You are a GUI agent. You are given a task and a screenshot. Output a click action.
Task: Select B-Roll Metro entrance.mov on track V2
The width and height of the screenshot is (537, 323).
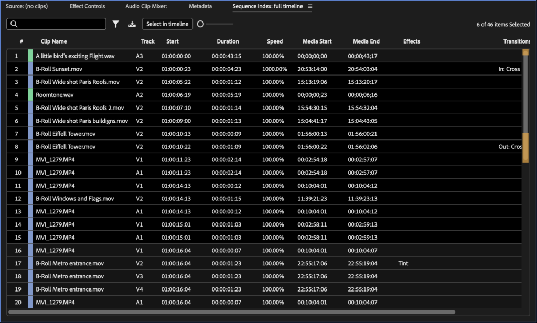(70, 263)
